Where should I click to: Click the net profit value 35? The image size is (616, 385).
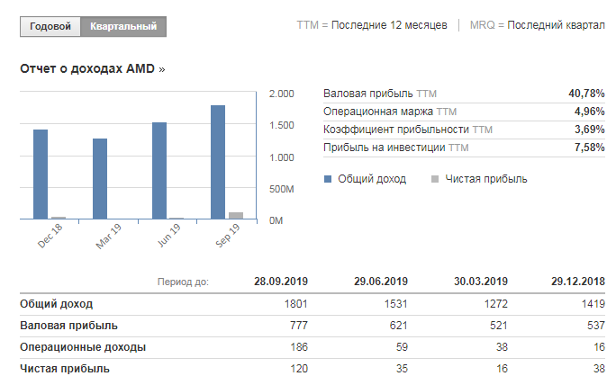pos(402,369)
